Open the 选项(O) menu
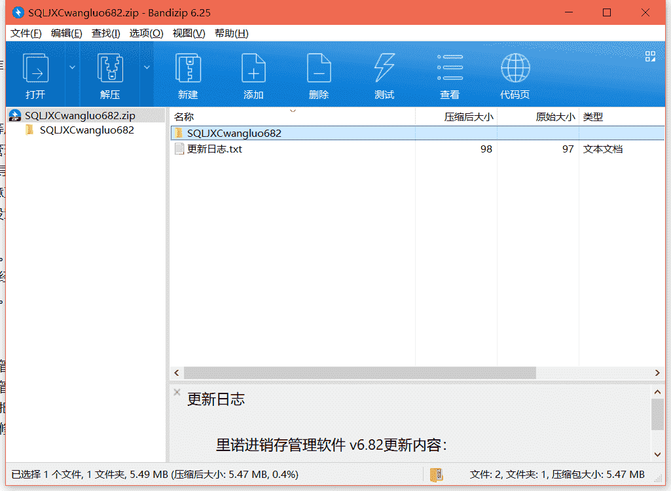Viewport: 671px width, 491px height. point(147,33)
